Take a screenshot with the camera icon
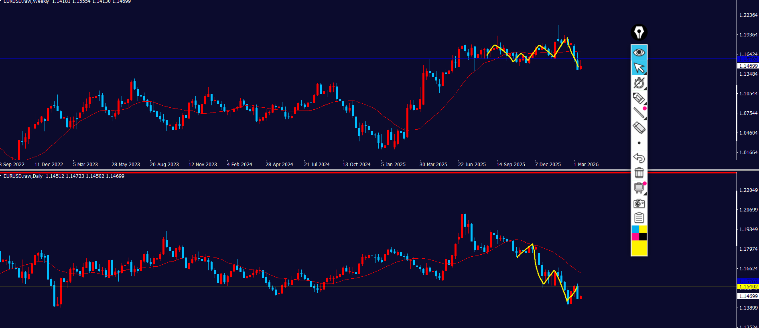The height and width of the screenshot is (328, 759). (x=639, y=203)
